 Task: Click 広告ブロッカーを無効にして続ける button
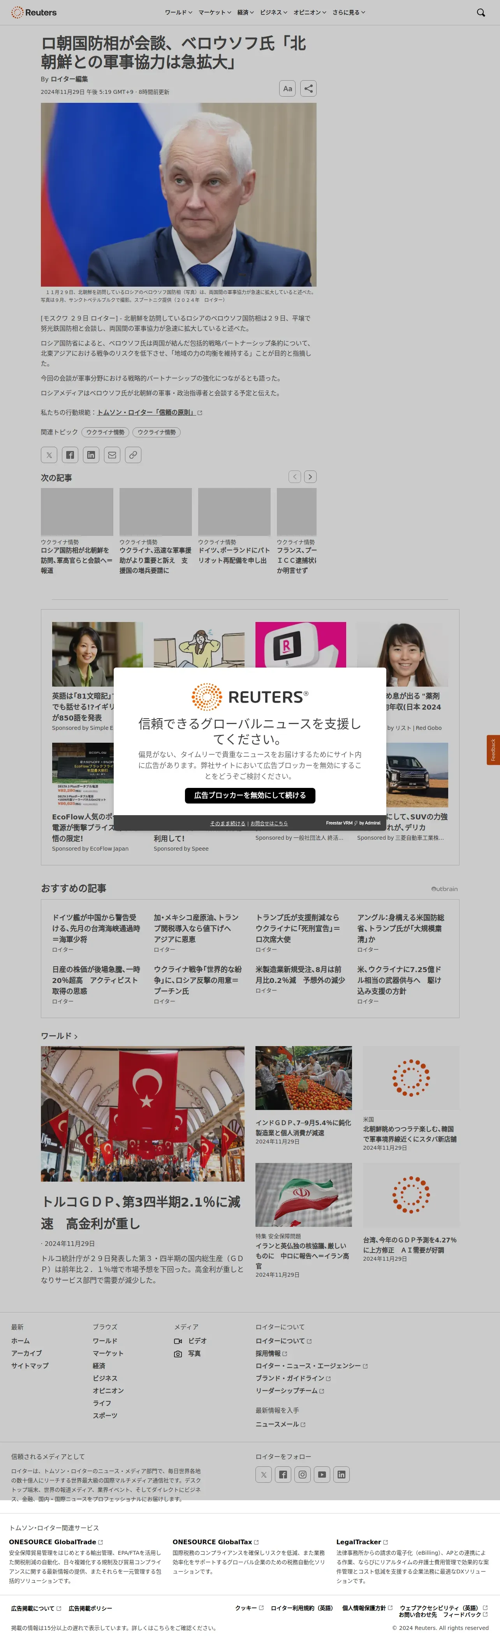(x=250, y=796)
